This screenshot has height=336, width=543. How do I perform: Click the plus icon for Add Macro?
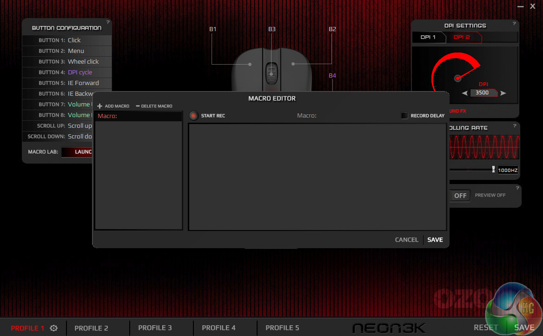pyautogui.click(x=99, y=106)
